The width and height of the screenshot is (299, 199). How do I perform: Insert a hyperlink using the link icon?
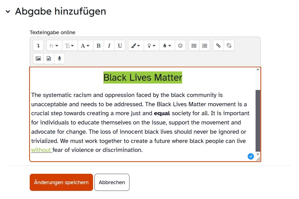(x=218, y=46)
